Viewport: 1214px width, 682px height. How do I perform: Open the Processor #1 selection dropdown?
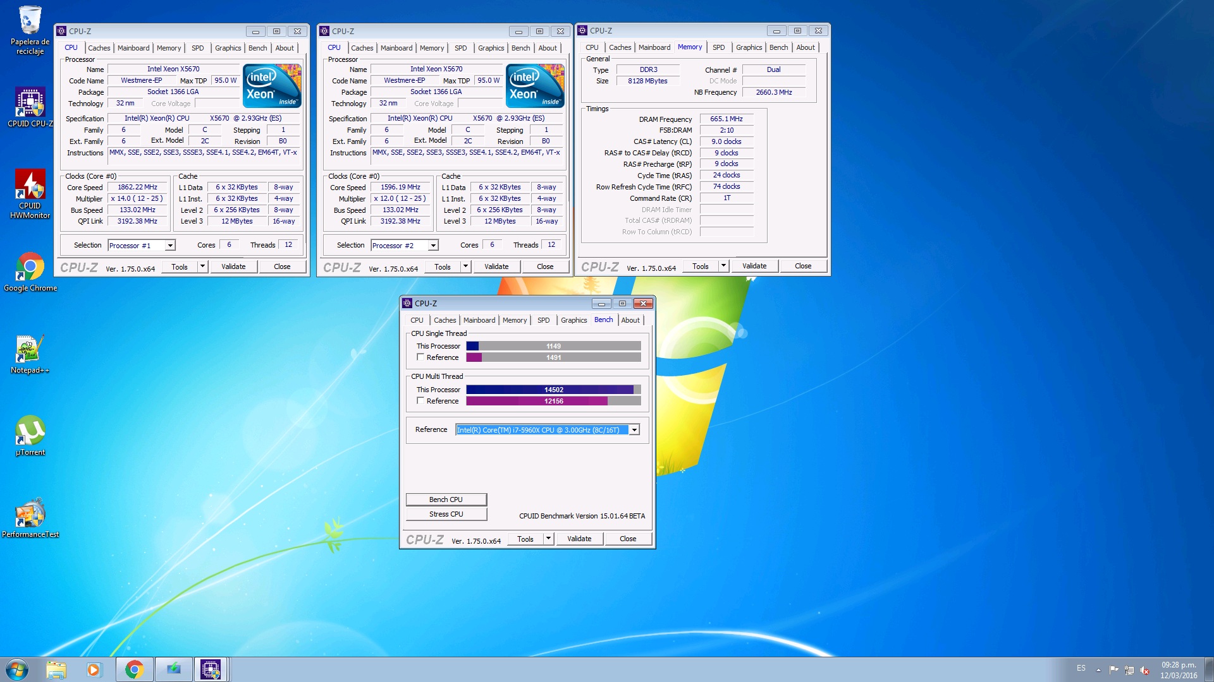tap(170, 246)
